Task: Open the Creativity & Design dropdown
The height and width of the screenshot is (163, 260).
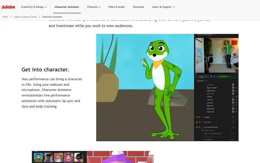Action: [34, 7]
